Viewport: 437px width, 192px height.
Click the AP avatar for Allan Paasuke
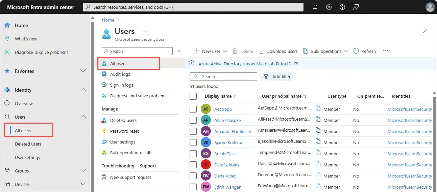pyautogui.click(x=205, y=120)
